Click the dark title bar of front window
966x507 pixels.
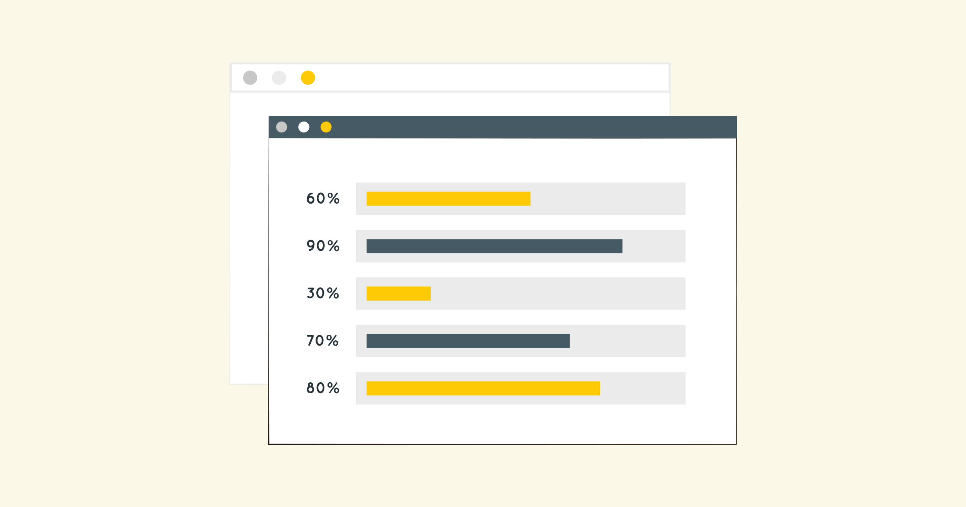(503, 127)
